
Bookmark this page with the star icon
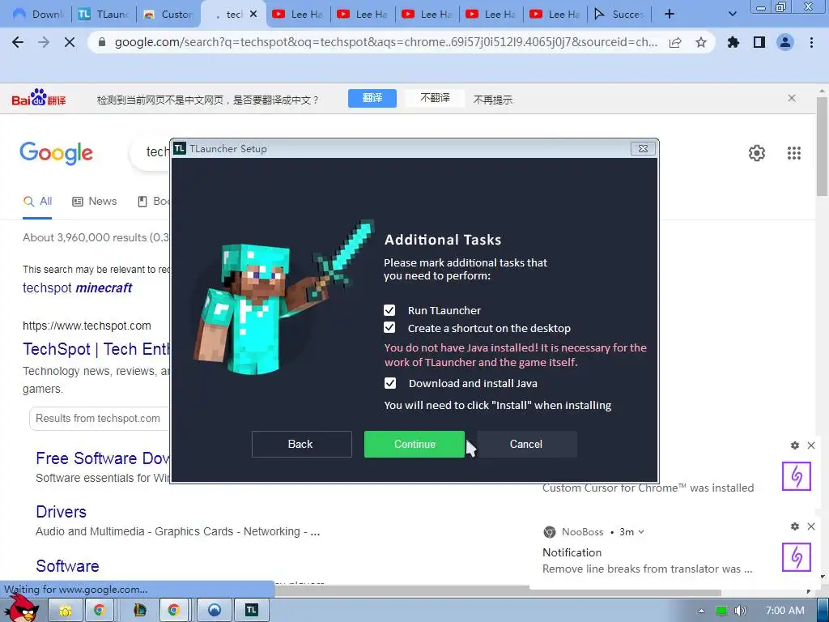pos(701,42)
